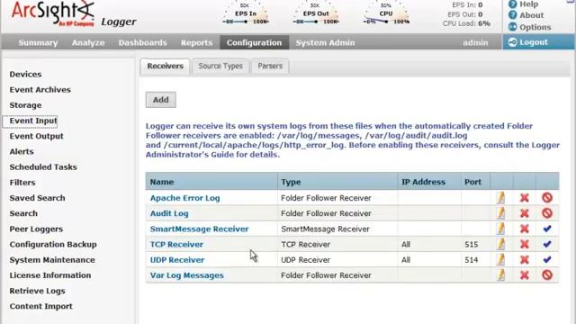Disable the SmartMessage Receiver checkmark
Image resolution: width=576 pixels, height=324 pixels.
(x=547, y=229)
